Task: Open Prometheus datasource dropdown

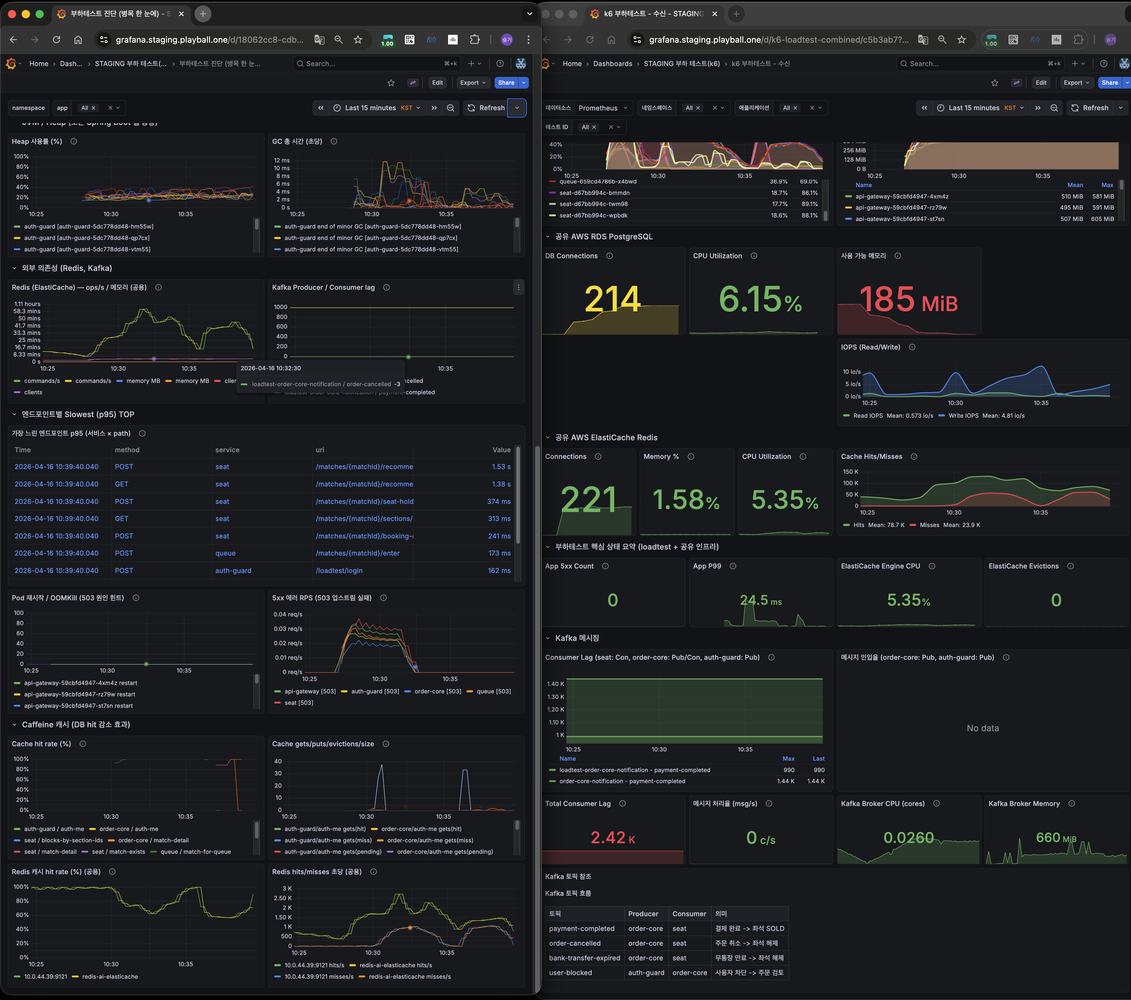Action: tap(602, 108)
